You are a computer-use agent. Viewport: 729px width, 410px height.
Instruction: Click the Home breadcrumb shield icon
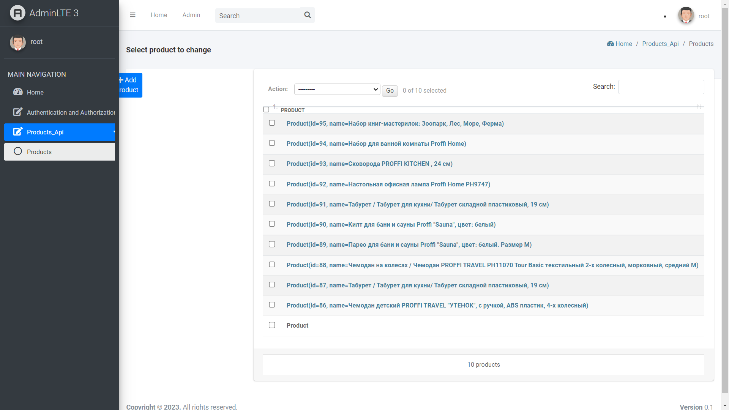(610, 44)
